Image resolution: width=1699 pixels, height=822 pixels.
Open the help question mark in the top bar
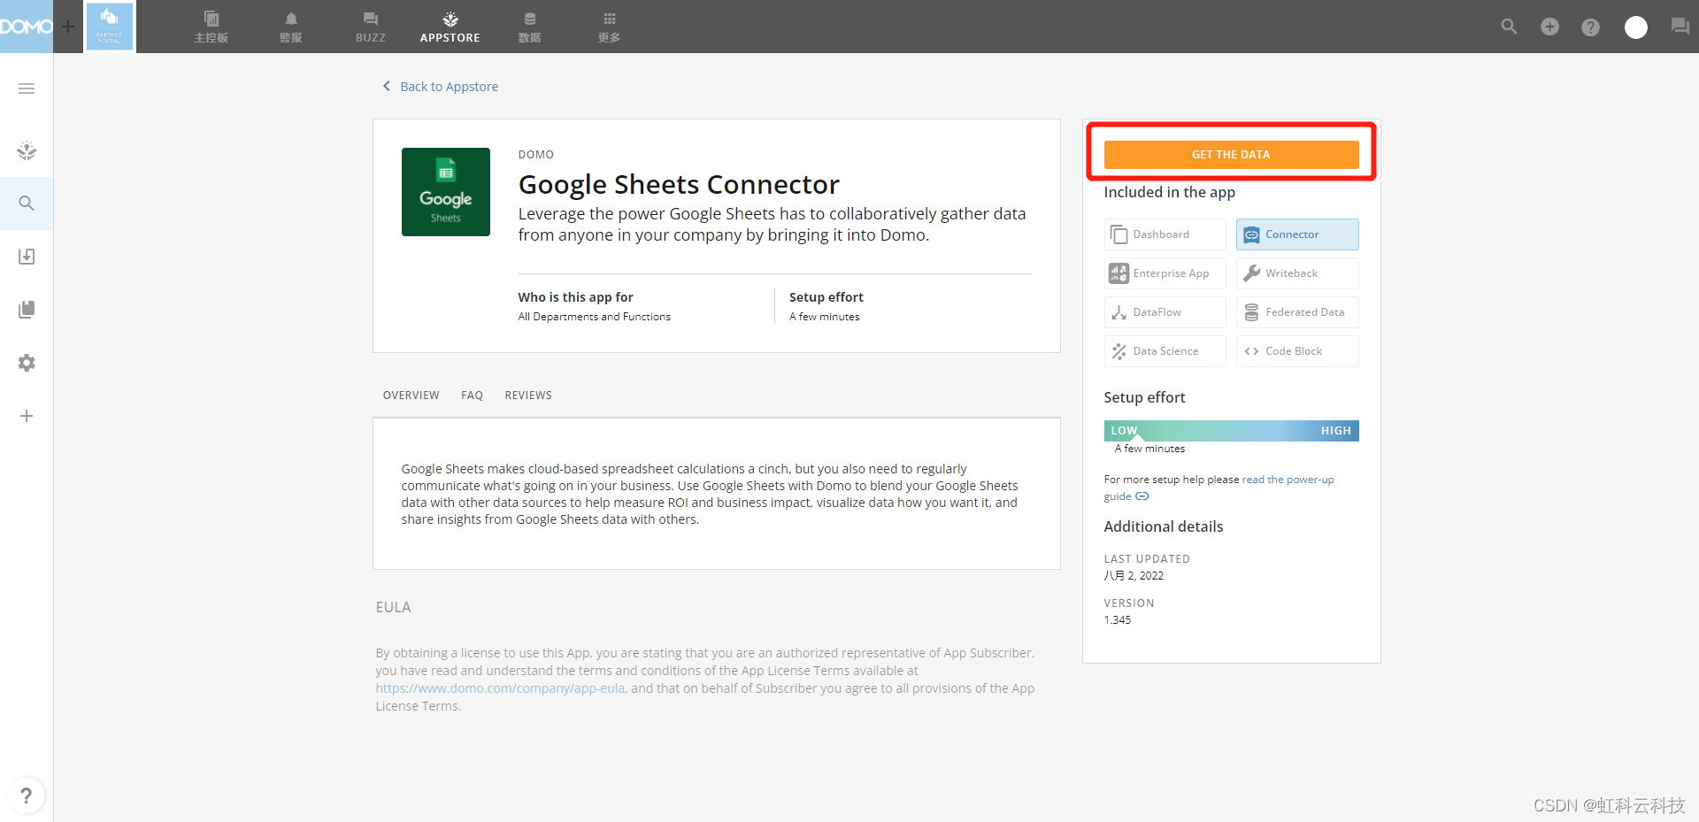[x=1590, y=27]
